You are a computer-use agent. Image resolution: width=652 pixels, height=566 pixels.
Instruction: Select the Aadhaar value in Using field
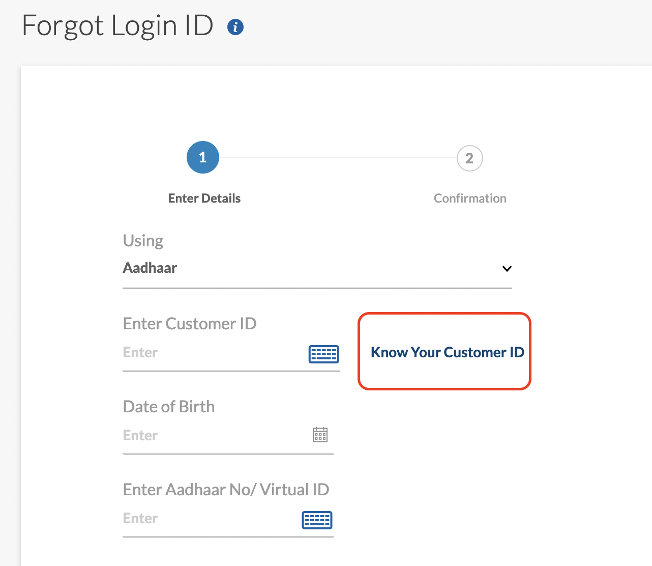150,268
